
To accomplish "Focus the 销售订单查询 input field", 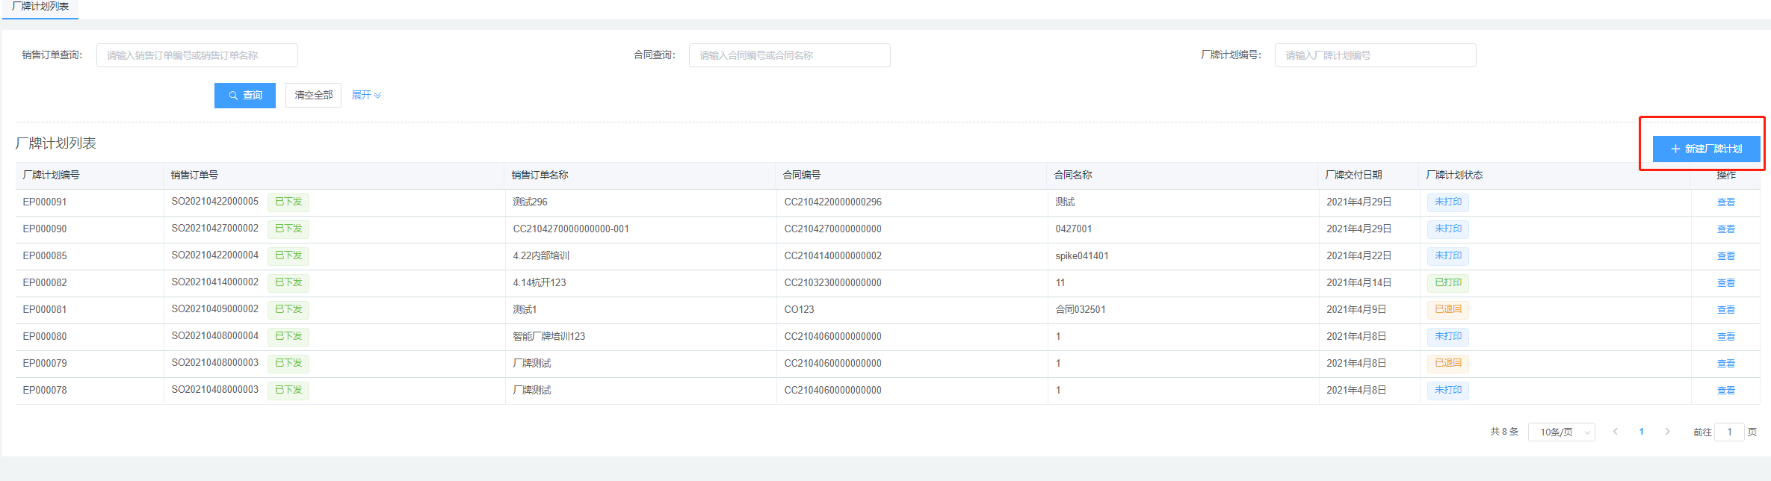I will (197, 55).
